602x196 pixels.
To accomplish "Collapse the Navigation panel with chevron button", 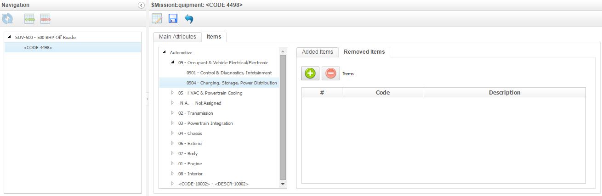I will 141,5.
